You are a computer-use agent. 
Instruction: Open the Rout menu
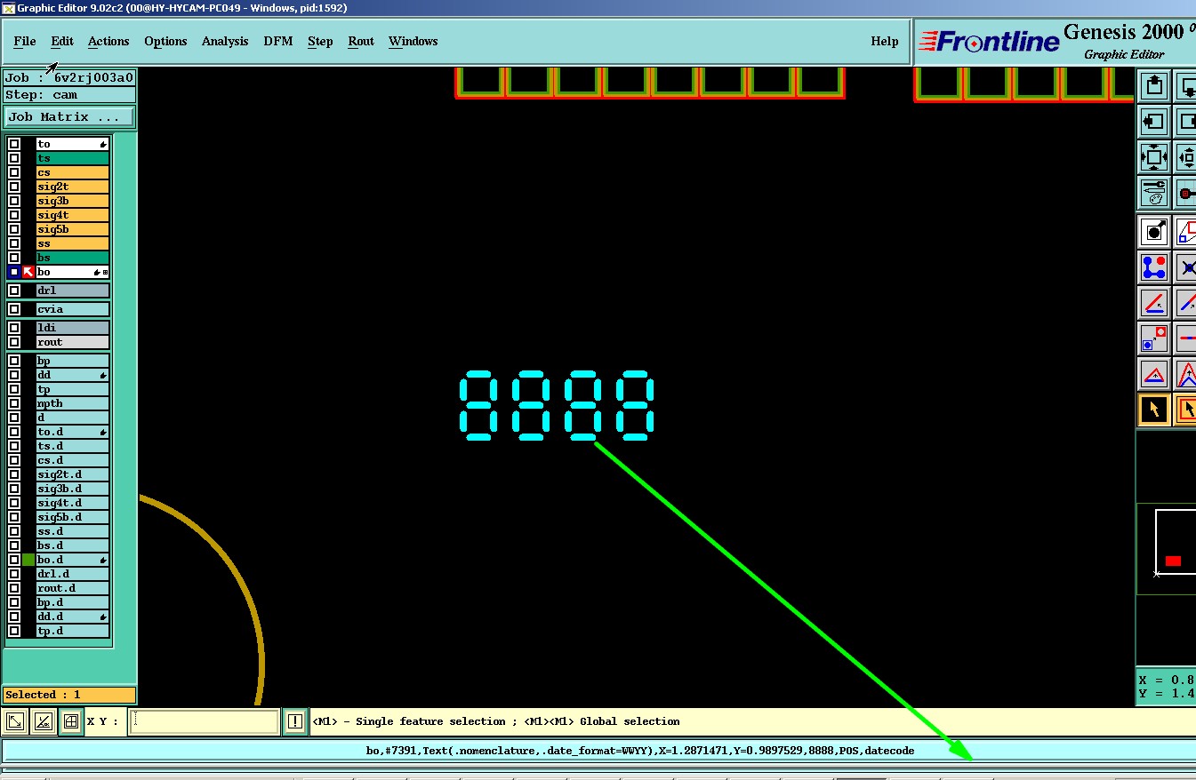pyautogui.click(x=361, y=42)
